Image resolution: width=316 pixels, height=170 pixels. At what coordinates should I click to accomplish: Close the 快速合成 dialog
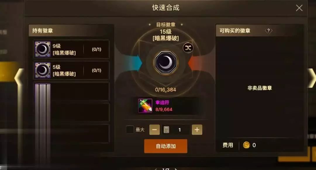tap(299, 8)
